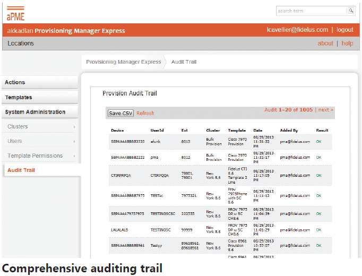362x276 pixels.
Task: Click the aPME logo
Action: 16,14
